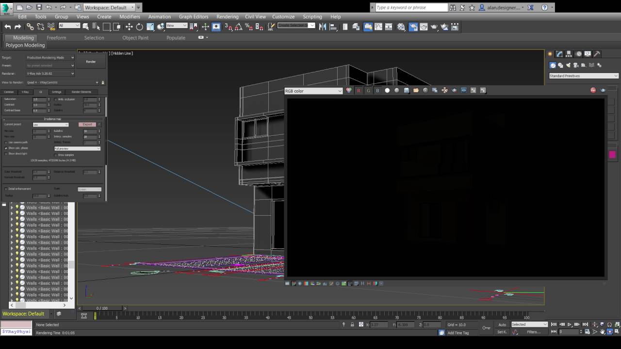
Task: Enable the Show direct light checkbox
Action: (x=5, y=153)
